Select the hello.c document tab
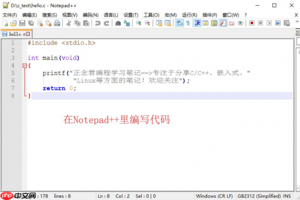The height and width of the screenshot is (200, 300). pos(16,34)
